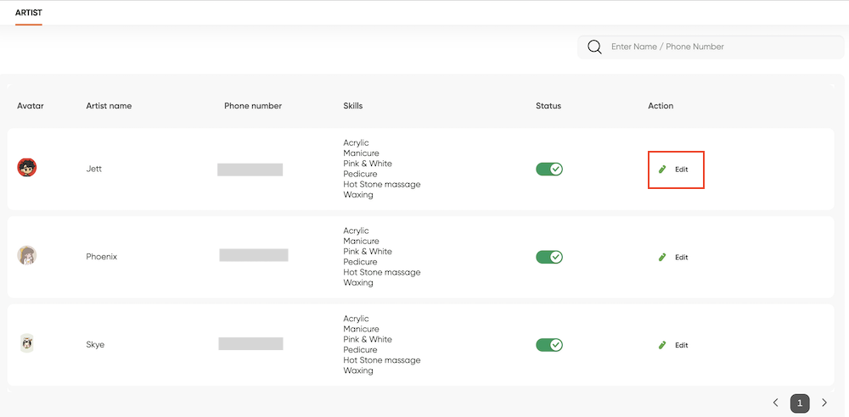Click the pencil icon in Jett's row
Viewport: 849px width, 417px height.
(x=661, y=170)
